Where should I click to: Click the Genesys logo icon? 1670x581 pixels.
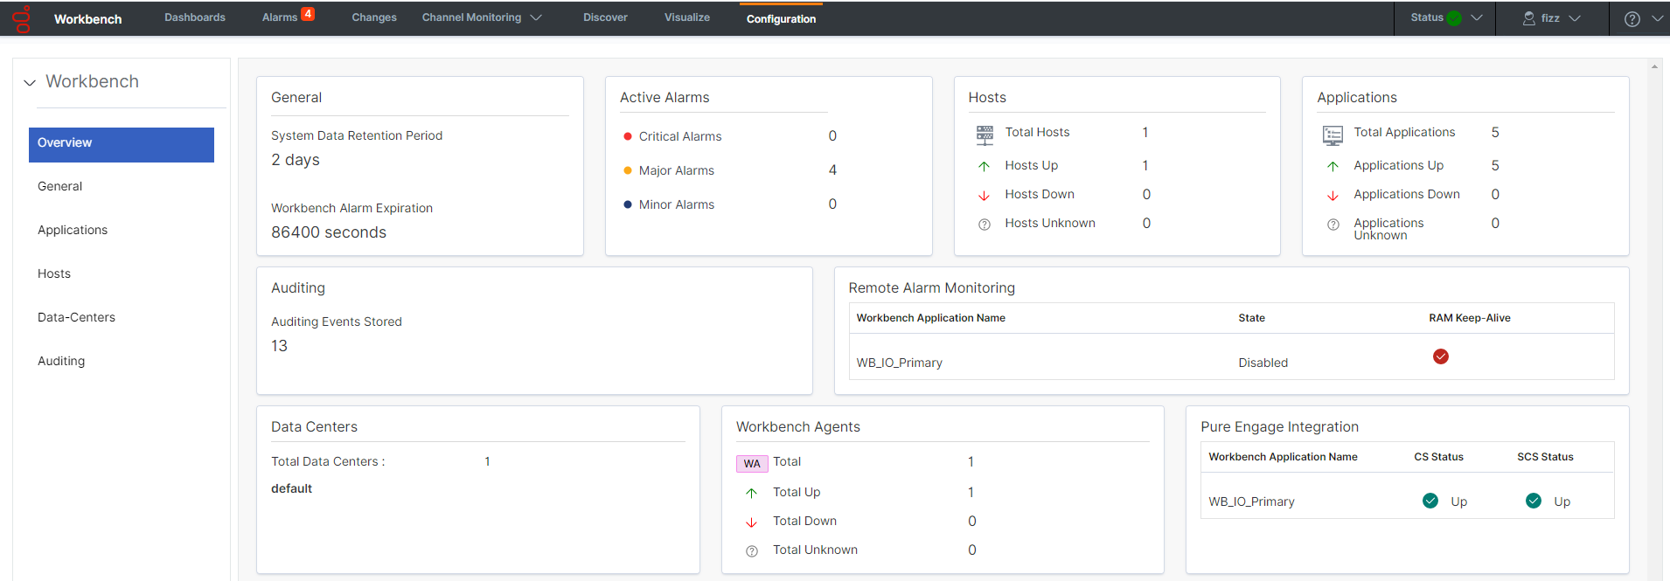click(x=21, y=18)
